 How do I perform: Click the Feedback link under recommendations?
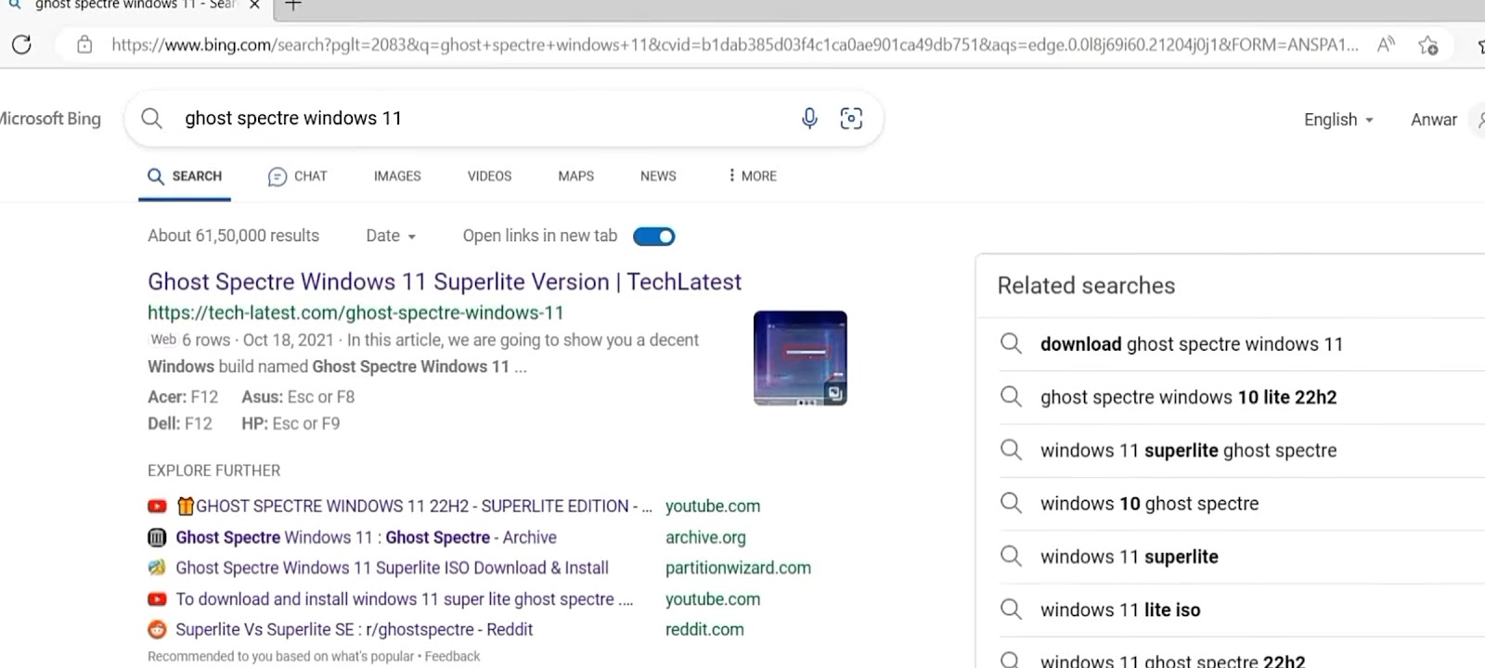tap(452, 656)
